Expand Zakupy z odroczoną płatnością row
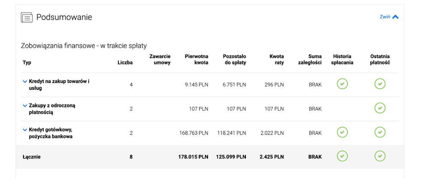The height and width of the screenshot is (179, 429). 25,106
